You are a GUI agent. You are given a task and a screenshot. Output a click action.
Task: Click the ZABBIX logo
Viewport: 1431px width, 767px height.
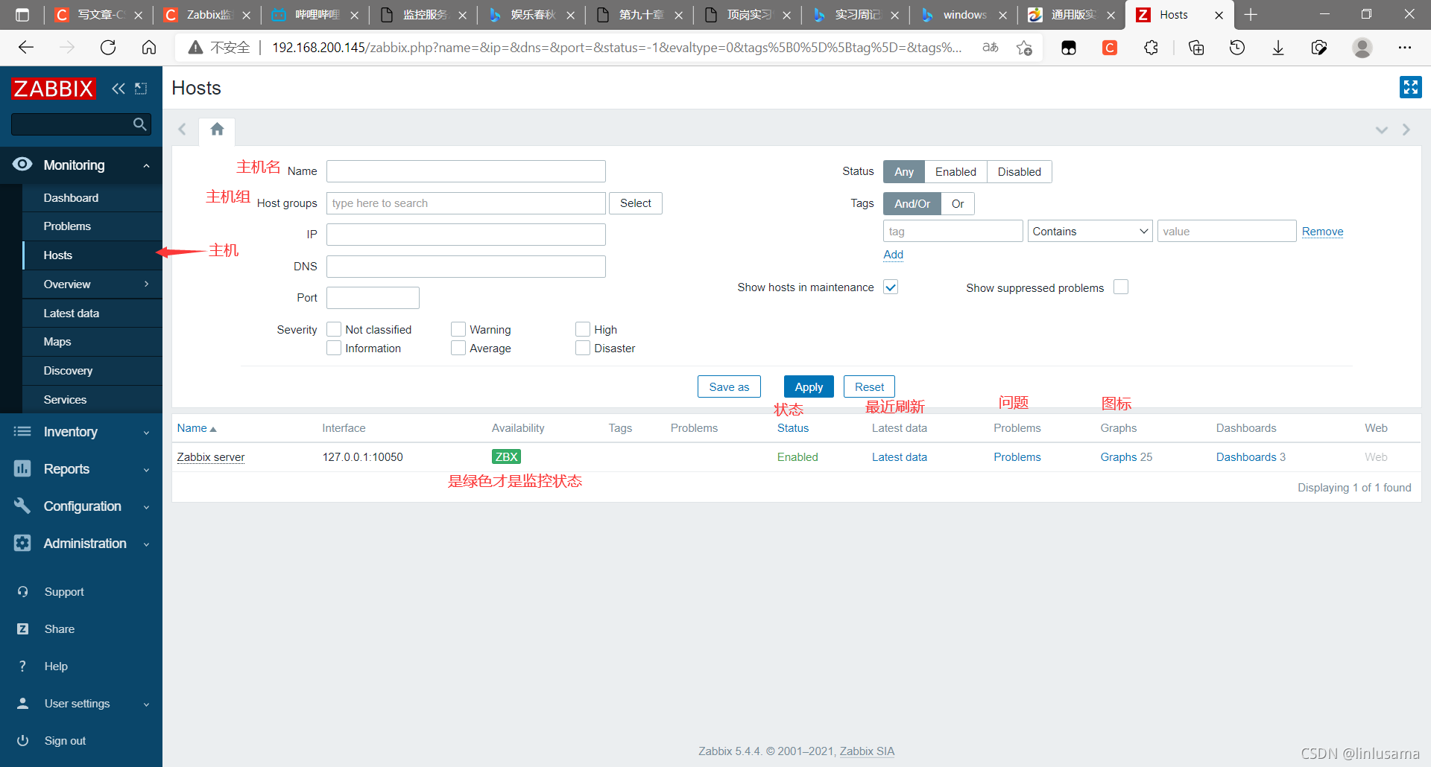point(53,89)
